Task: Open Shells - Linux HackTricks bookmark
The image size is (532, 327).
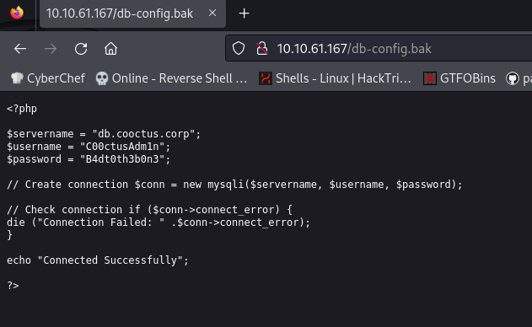Action: point(335,78)
